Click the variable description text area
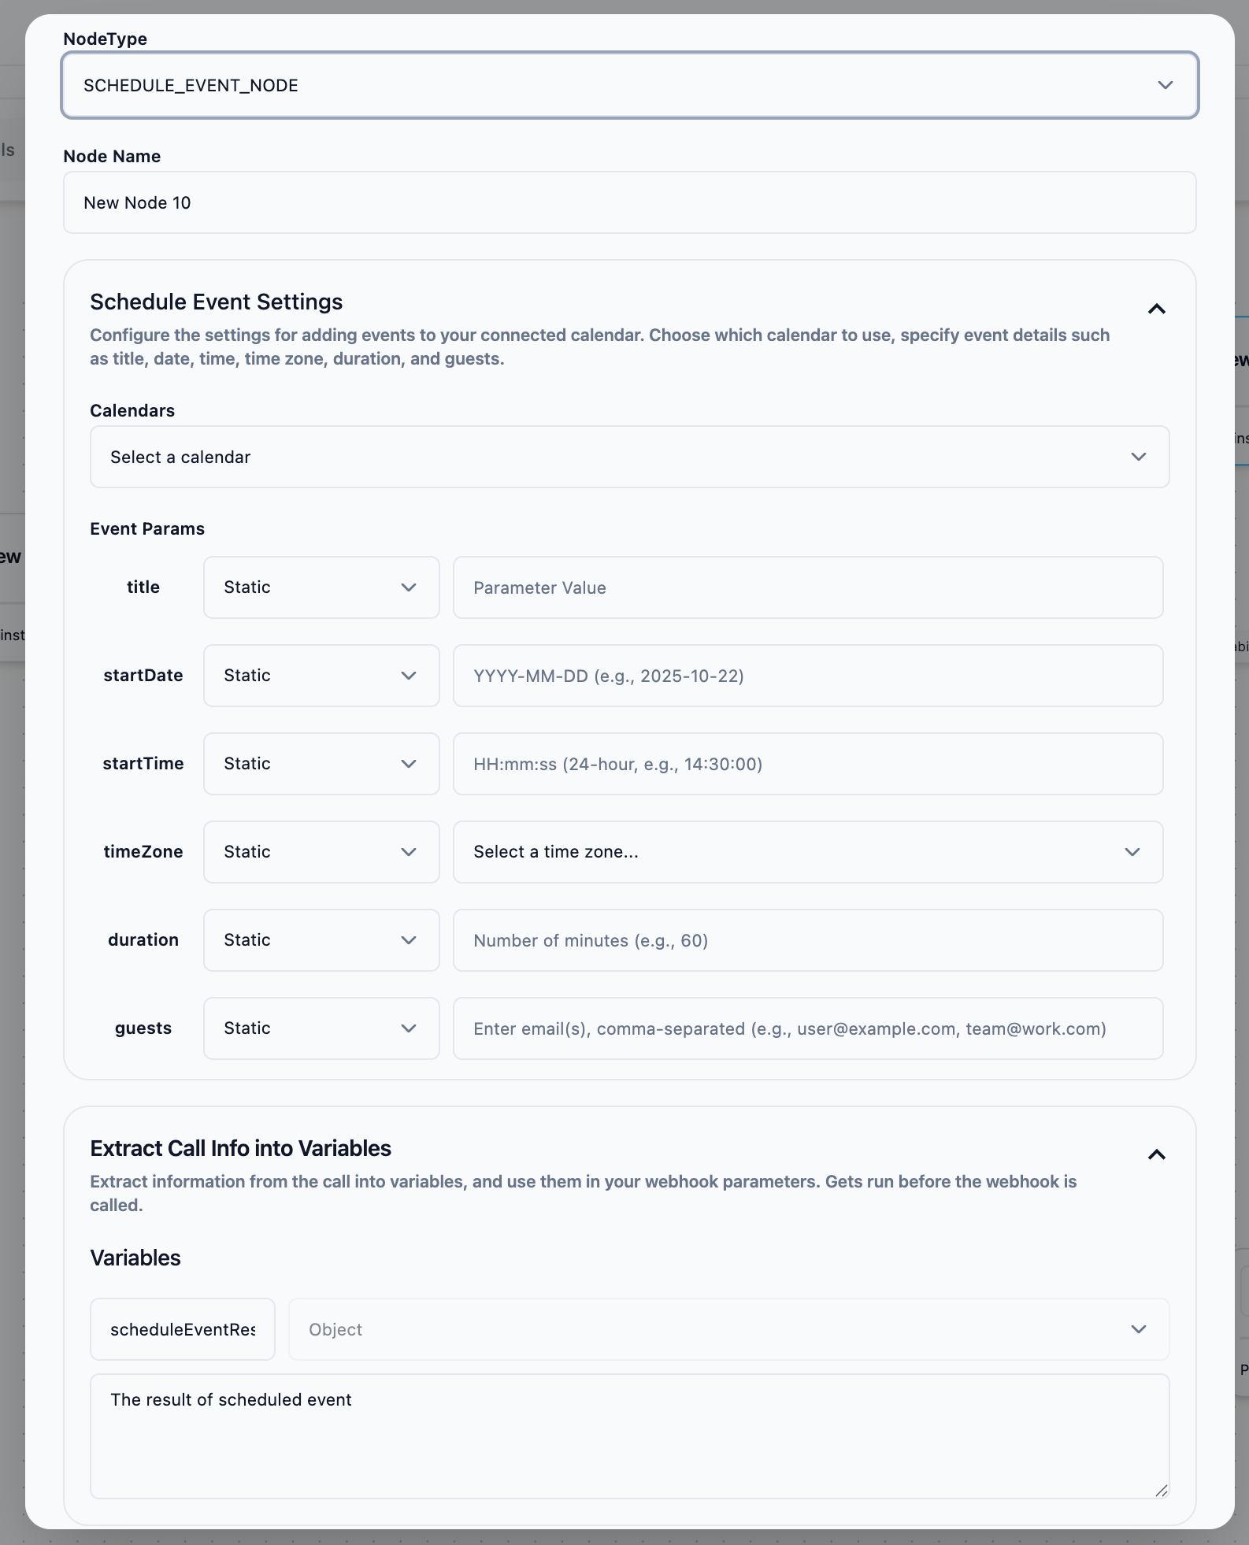The image size is (1249, 1545). 629,1436
